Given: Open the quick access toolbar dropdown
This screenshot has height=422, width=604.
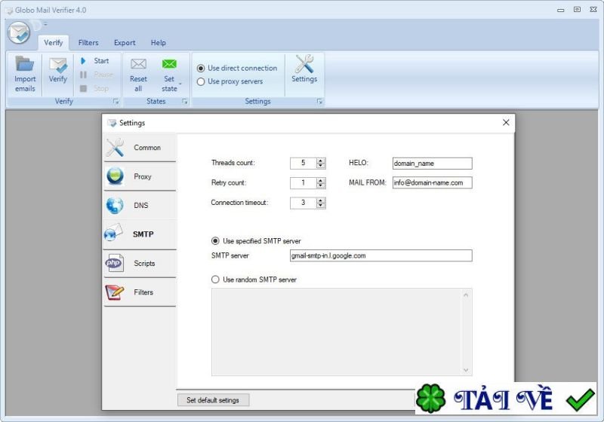Looking at the screenshot, I should coord(45,24).
